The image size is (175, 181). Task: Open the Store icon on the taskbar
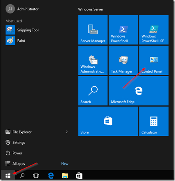click(x=79, y=176)
